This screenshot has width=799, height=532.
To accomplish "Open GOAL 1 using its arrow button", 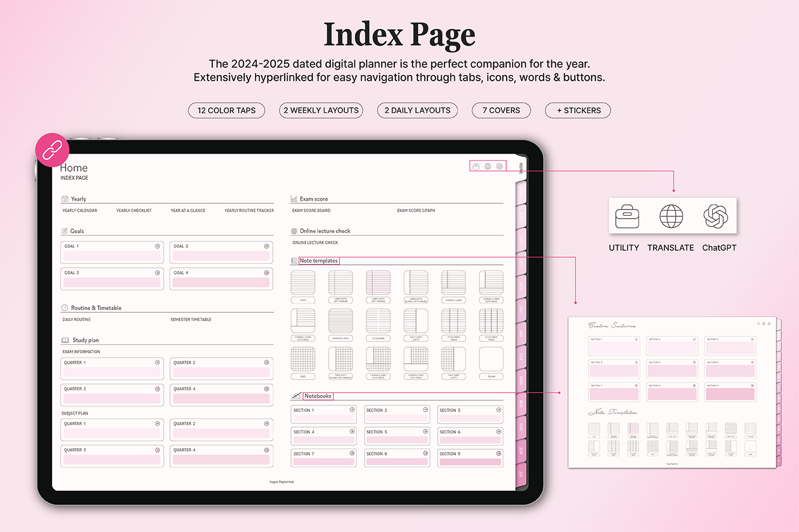I will coord(158,246).
